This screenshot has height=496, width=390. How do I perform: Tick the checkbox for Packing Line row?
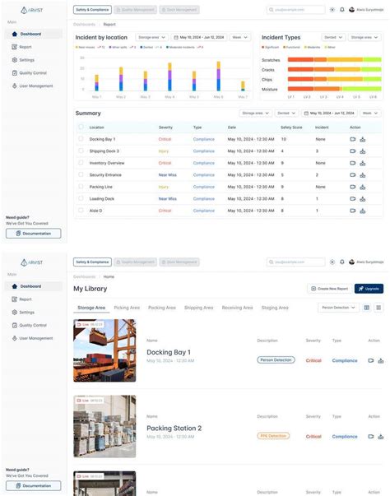coord(81,187)
